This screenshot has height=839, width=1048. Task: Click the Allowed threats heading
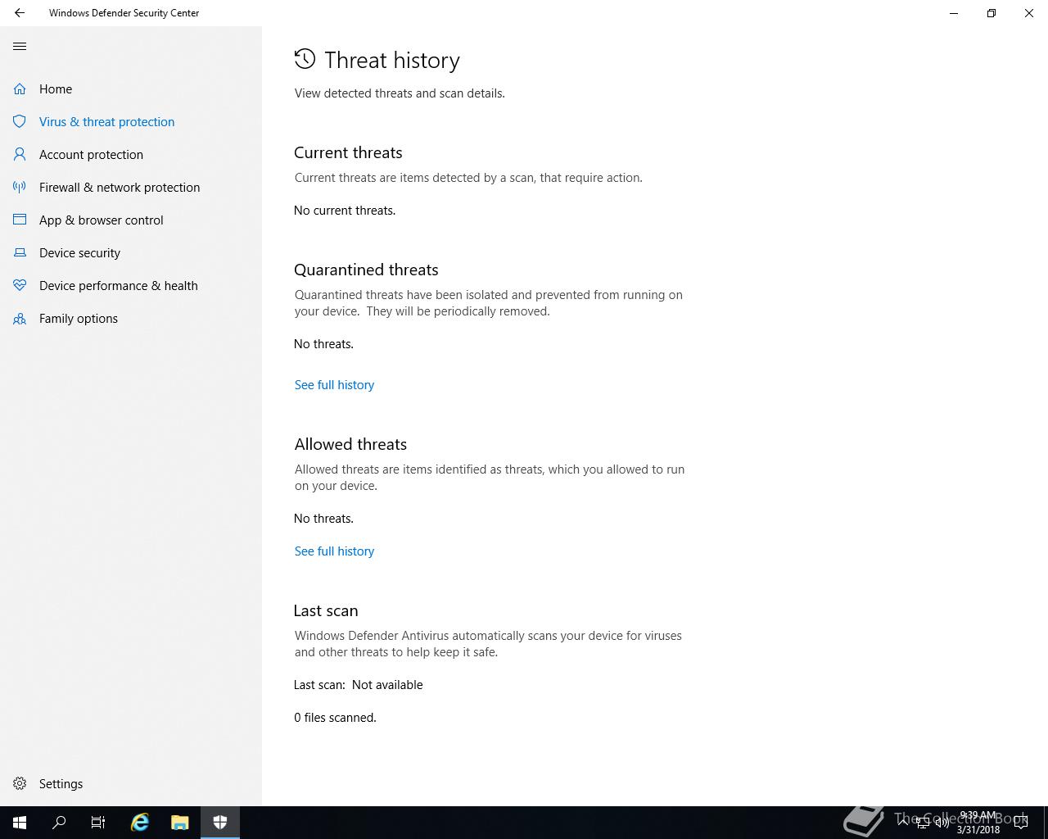(x=350, y=445)
